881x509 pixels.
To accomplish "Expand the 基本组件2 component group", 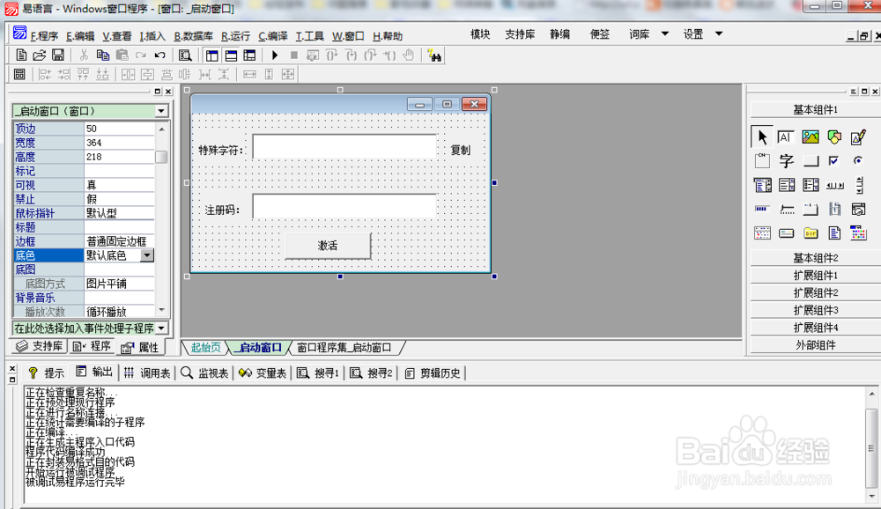I will [x=815, y=258].
